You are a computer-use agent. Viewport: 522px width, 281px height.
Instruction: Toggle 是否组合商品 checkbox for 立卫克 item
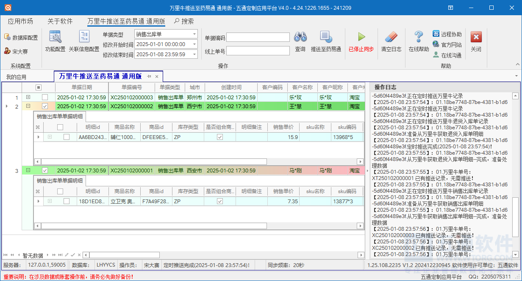point(220,201)
